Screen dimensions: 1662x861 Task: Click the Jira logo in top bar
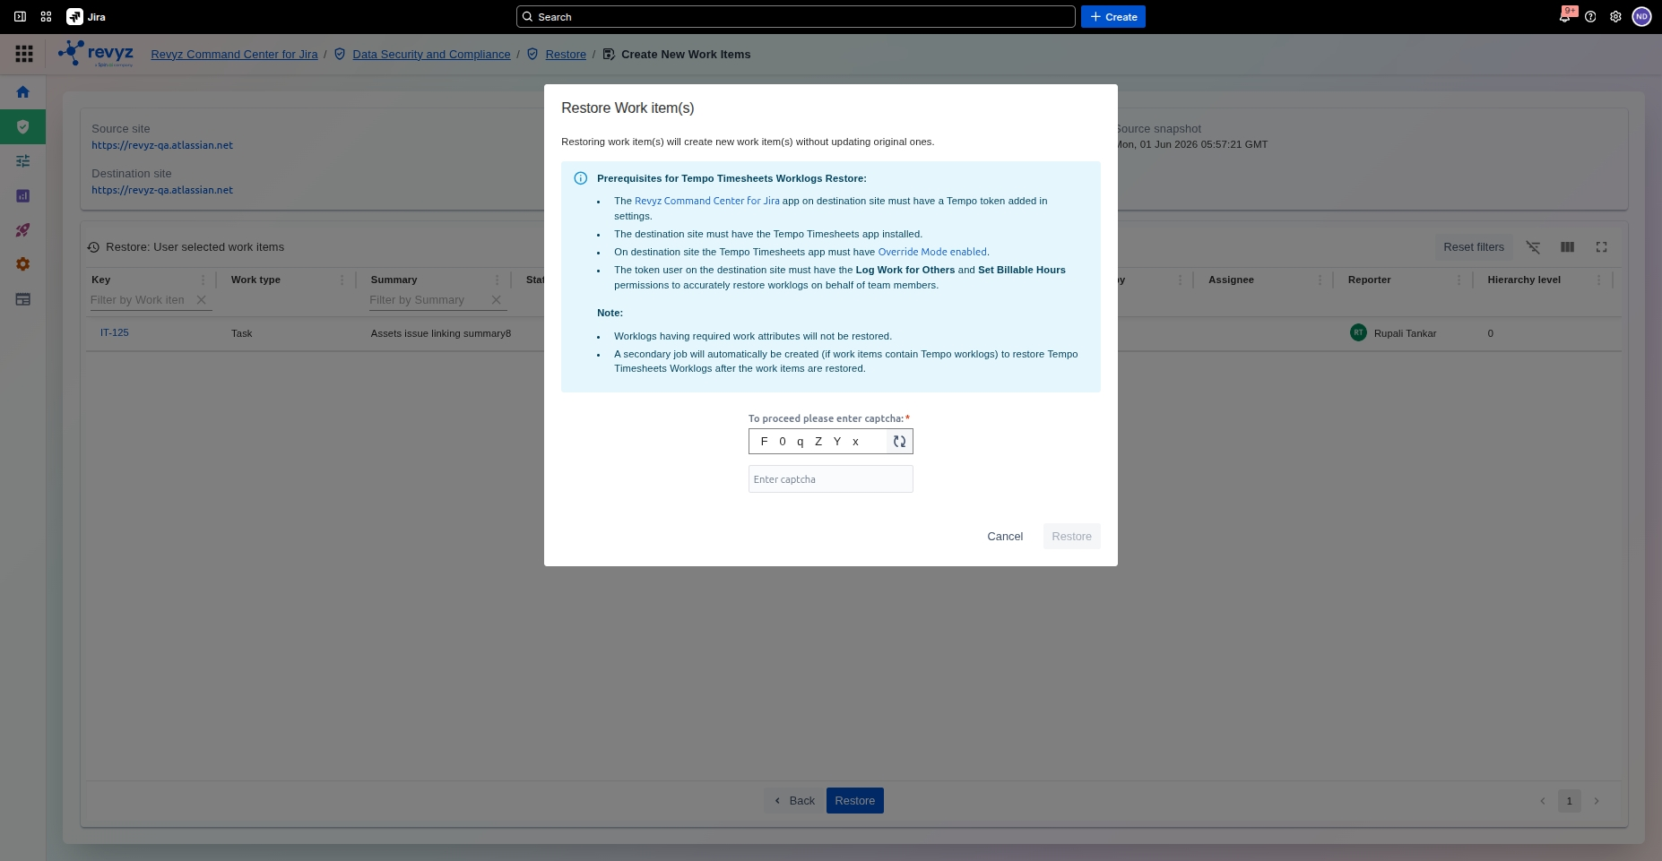click(86, 17)
